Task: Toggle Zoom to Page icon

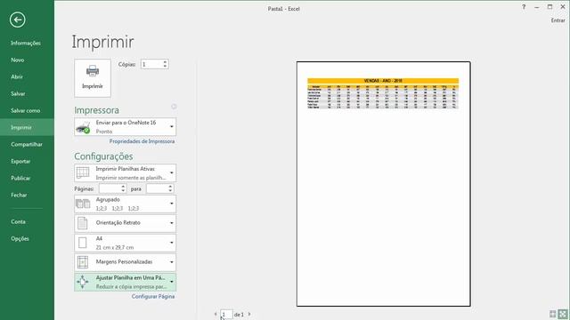Action: 563,314
